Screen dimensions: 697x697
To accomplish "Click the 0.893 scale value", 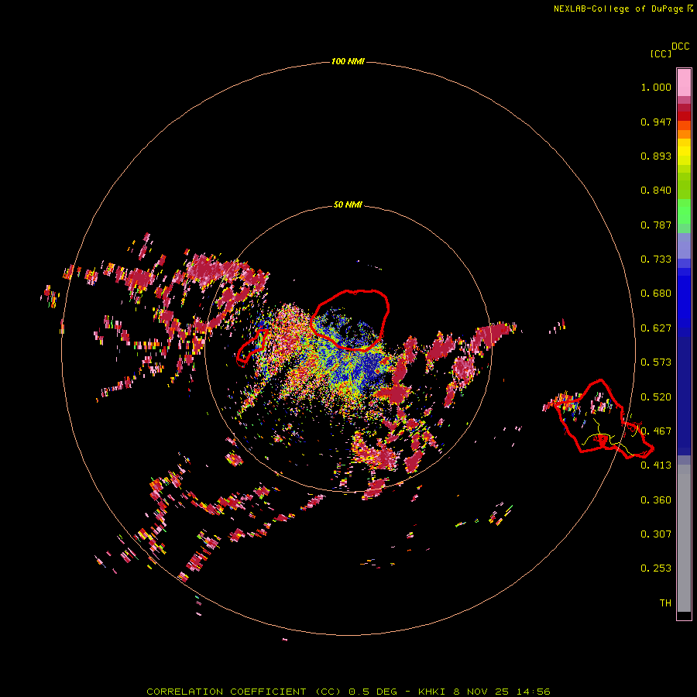I will (656, 156).
